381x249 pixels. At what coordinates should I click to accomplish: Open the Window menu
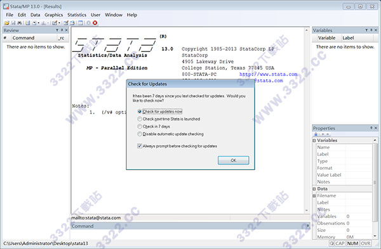pos(114,15)
